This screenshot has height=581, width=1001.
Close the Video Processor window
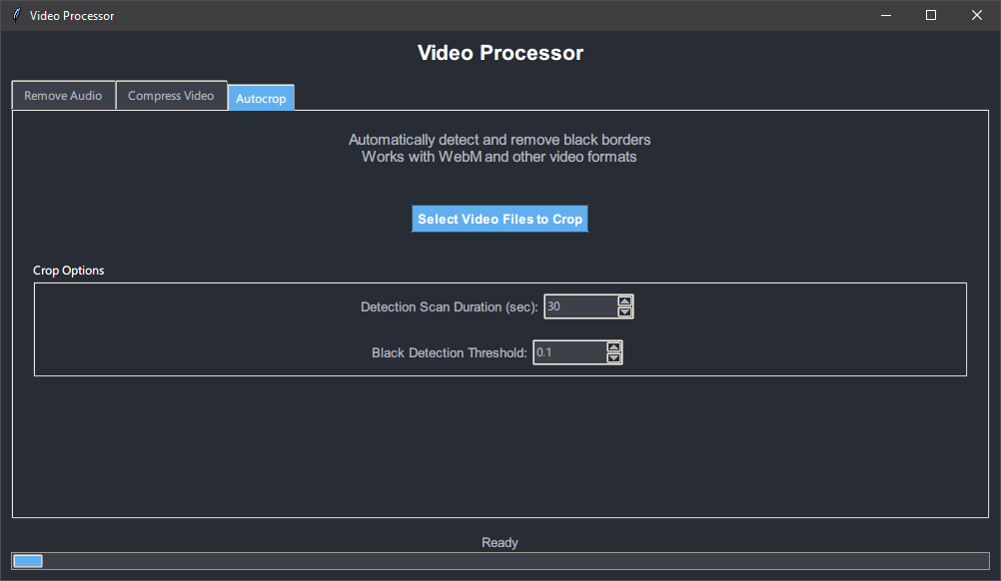(977, 15)
